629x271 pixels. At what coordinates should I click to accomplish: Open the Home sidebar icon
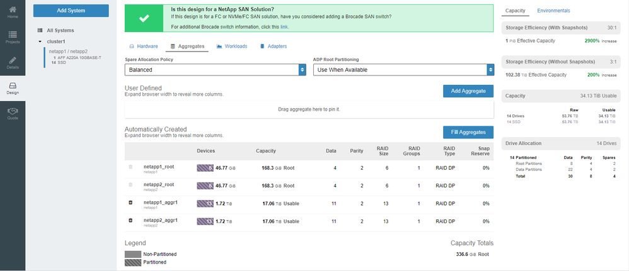tap(13, 11)
